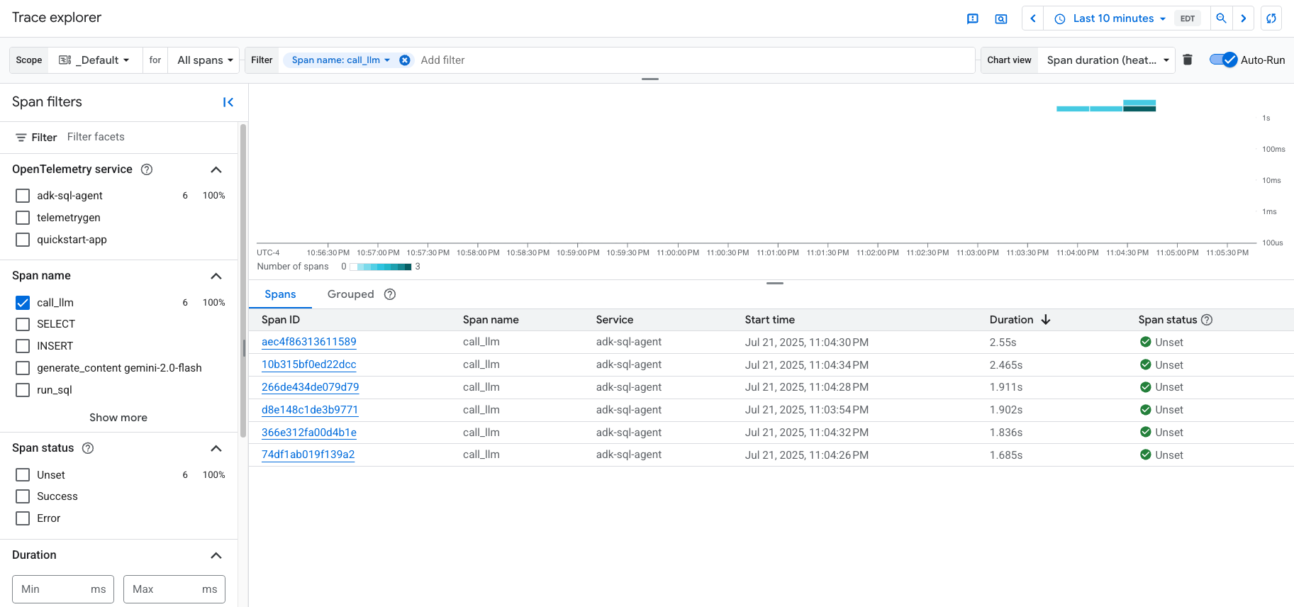1294x607 pixels.
Task: Open help for Span status facet
Action: (x=88, y=448)
